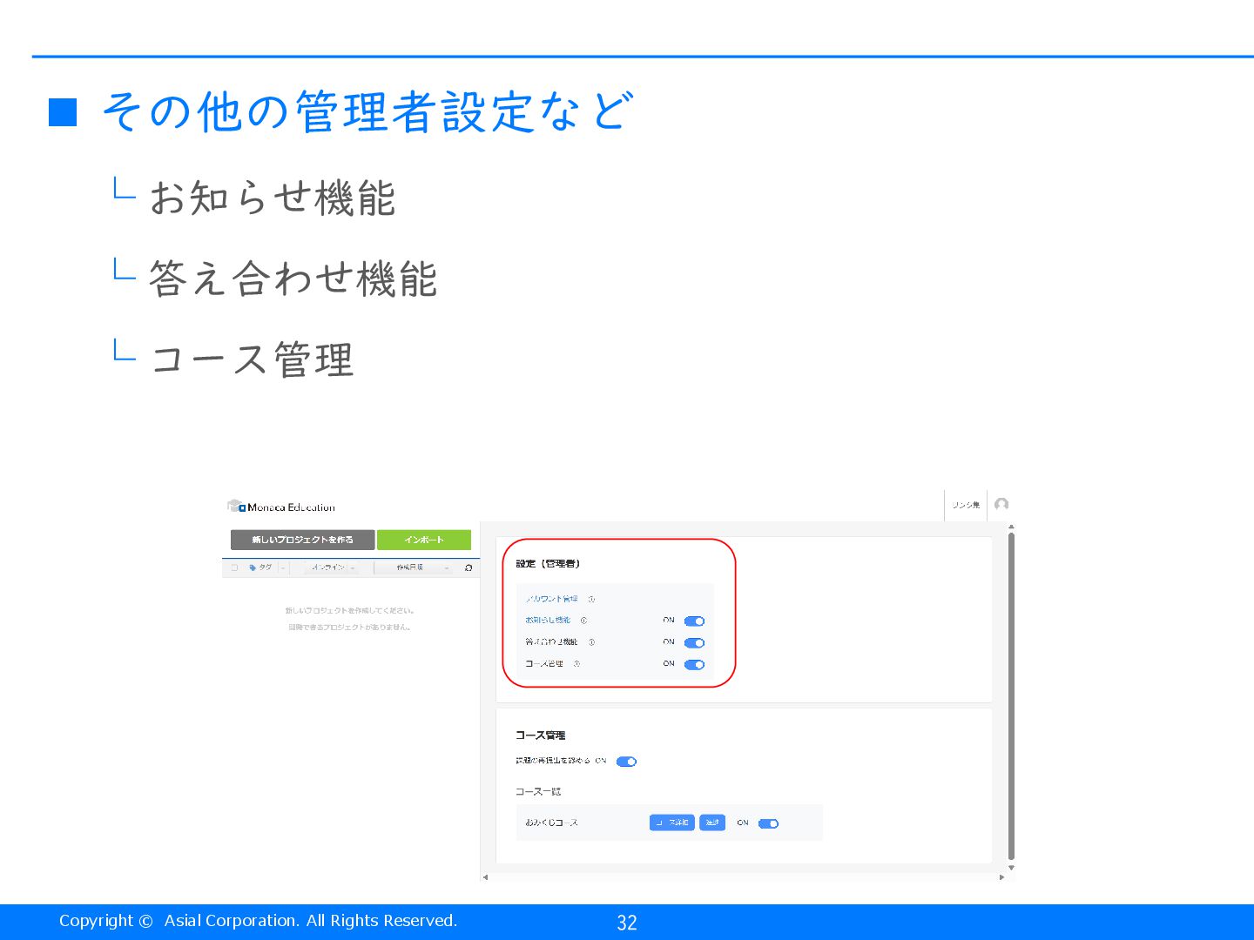Click the green インポート button
This screenshot has width=1254, height=940.
[x=424, y=540]
